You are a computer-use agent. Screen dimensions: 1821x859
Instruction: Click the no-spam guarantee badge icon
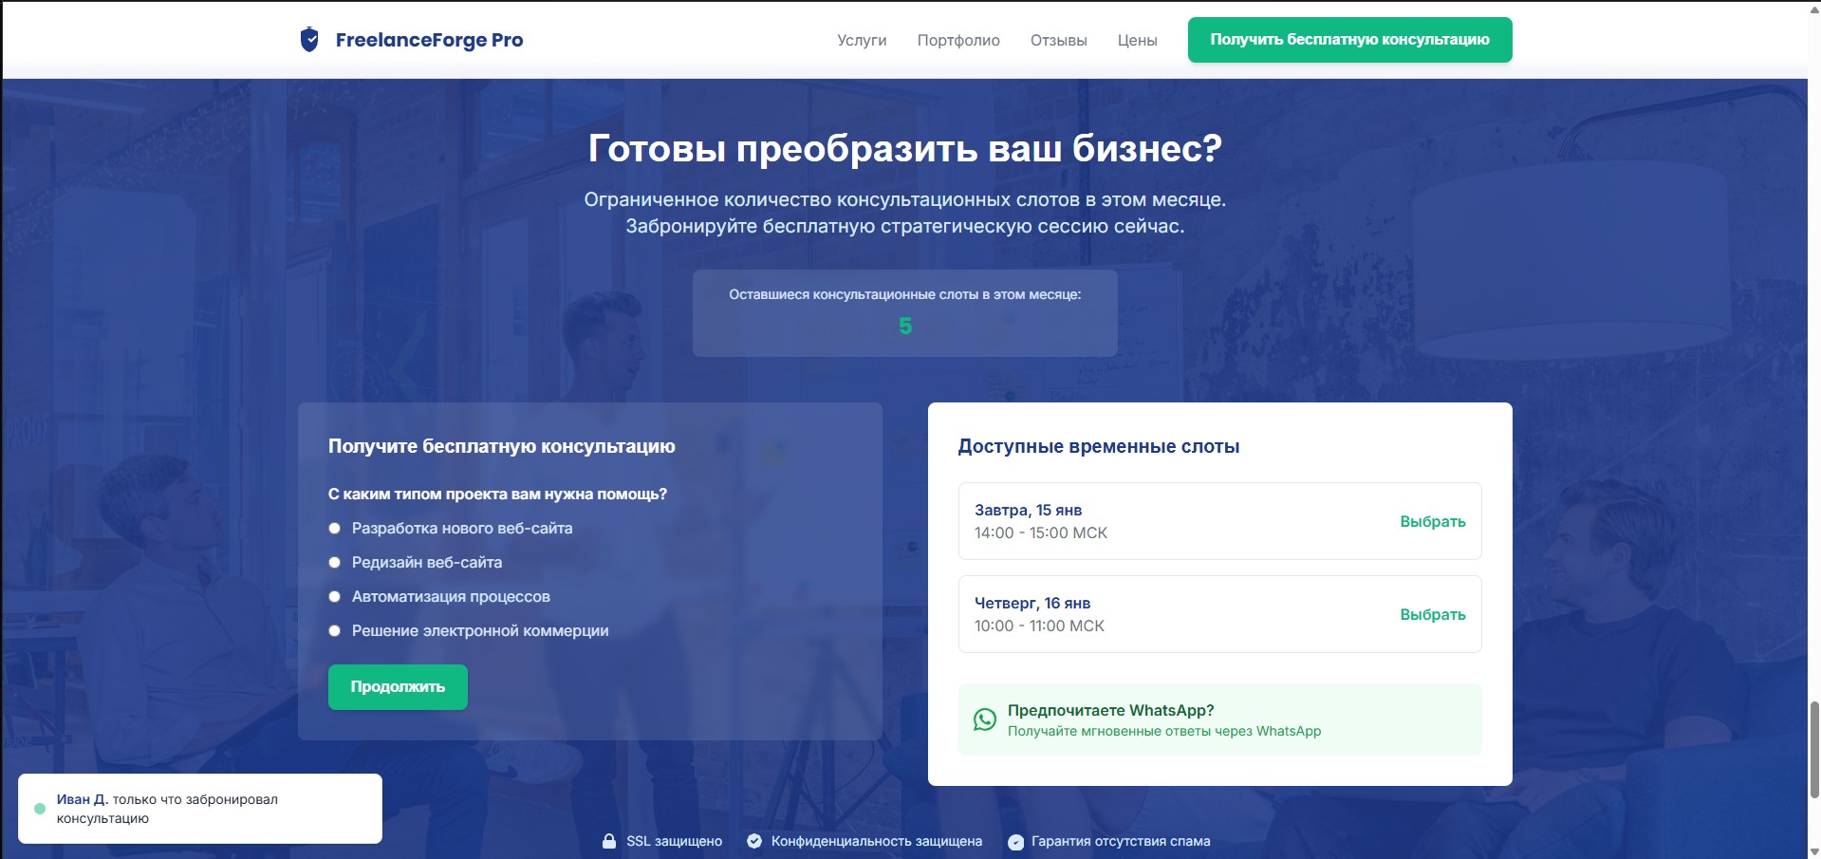[1015, 842]
